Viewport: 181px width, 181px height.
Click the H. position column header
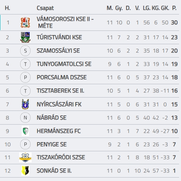[7, 8]
